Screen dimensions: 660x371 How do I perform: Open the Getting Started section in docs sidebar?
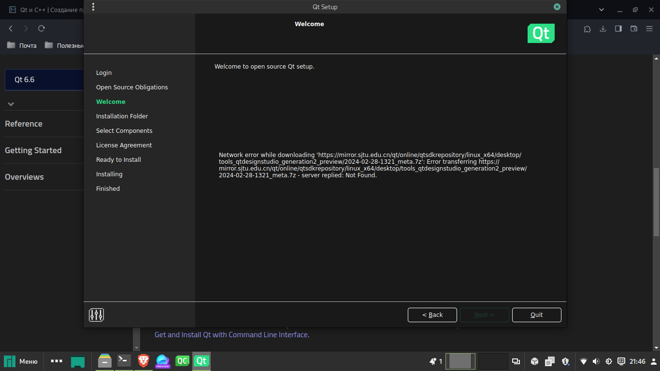coord(33,151)
